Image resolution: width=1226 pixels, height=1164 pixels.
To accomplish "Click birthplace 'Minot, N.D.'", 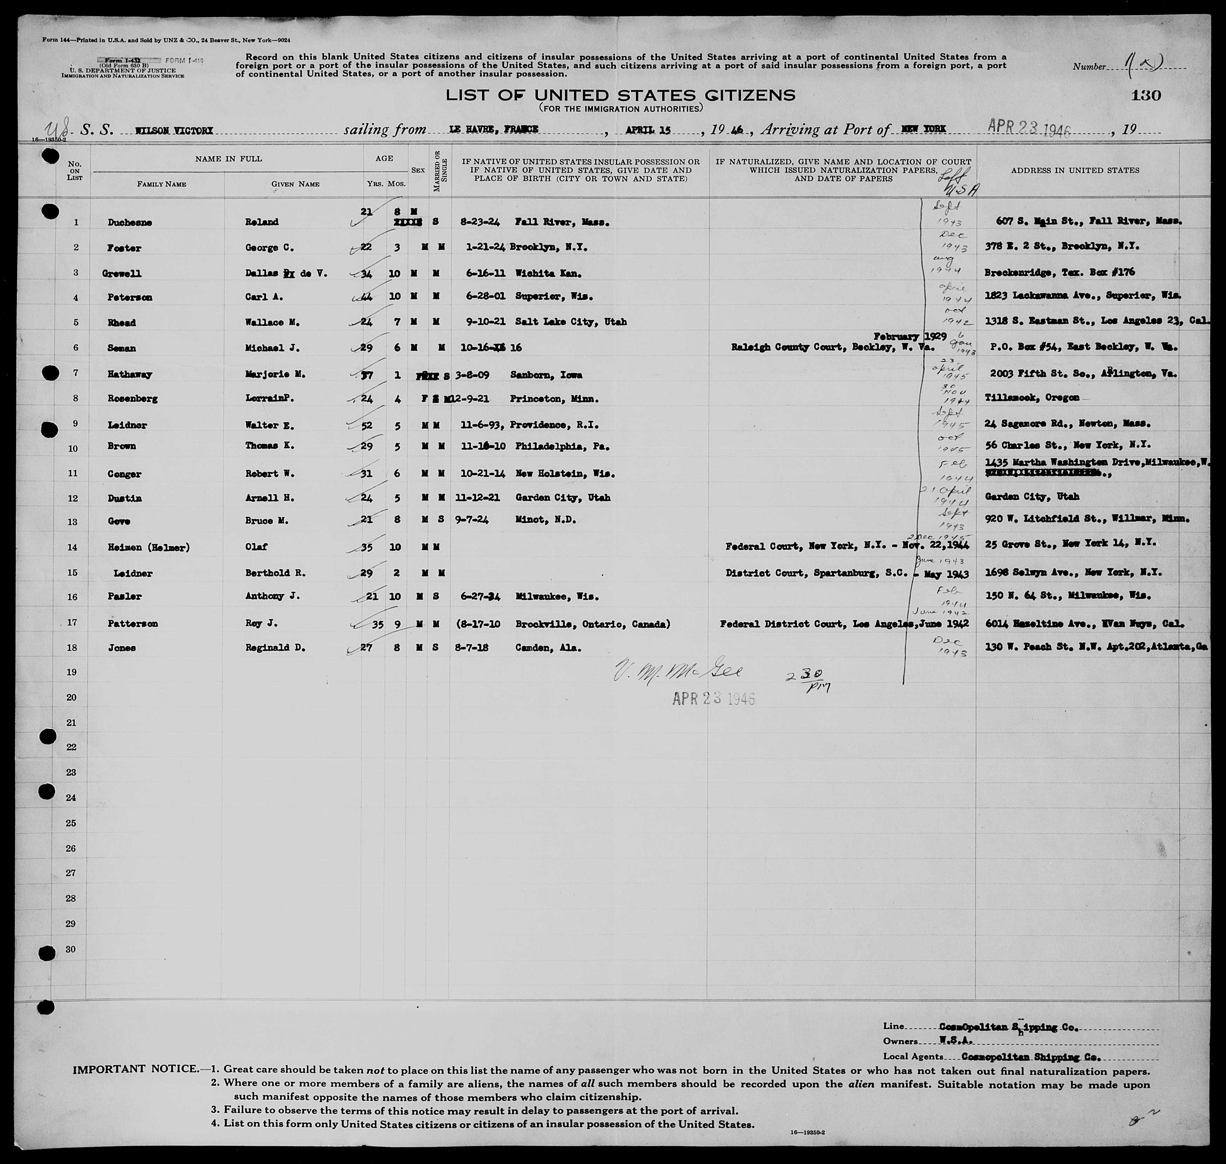I will pyautogui.click(x=545, y=520).
